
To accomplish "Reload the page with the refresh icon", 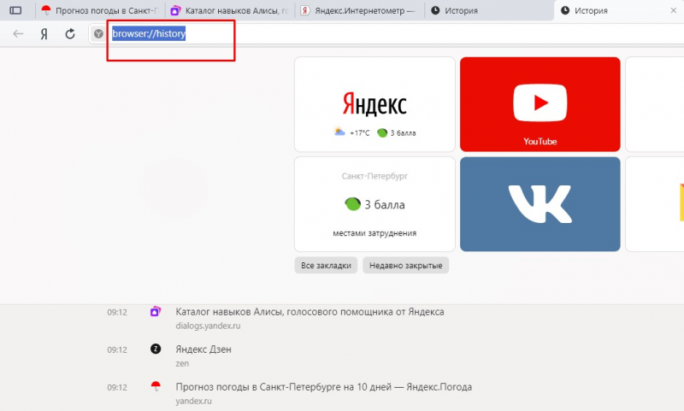I will 70,33.
